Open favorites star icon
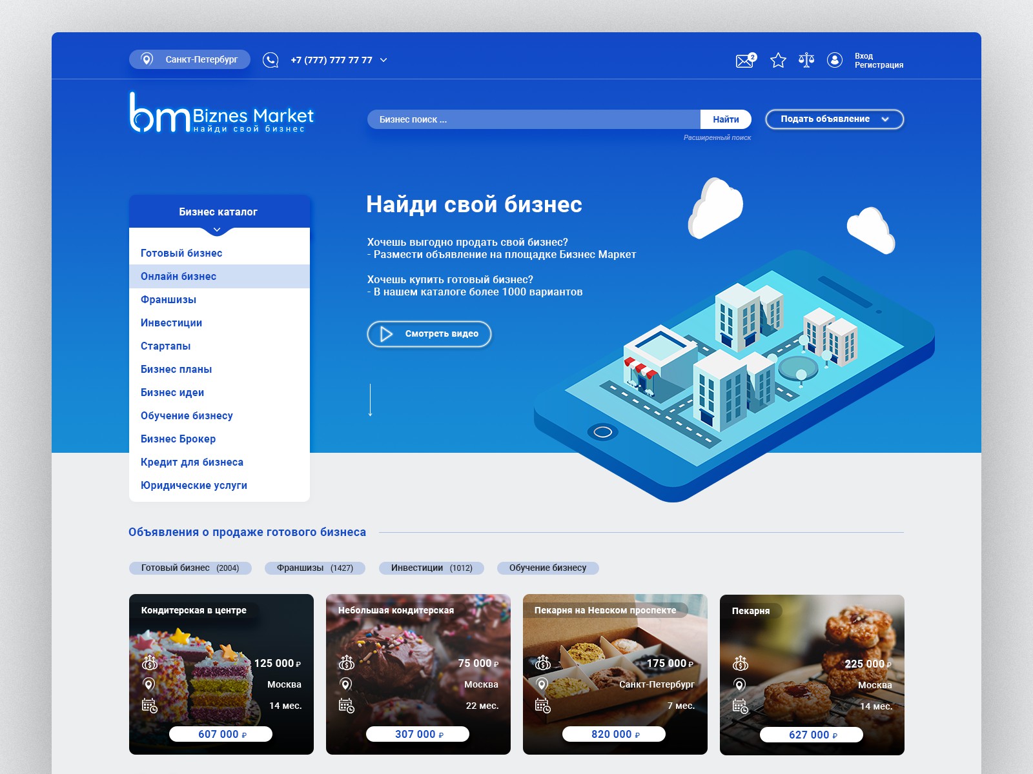1033x774 pixels. pos(778,60)
